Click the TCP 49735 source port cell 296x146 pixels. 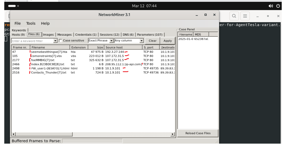pos(151,68)
